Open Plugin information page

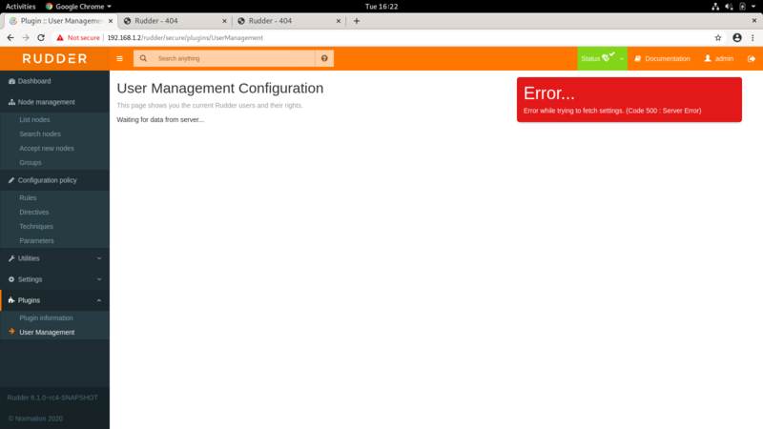[x=46, y=318]
